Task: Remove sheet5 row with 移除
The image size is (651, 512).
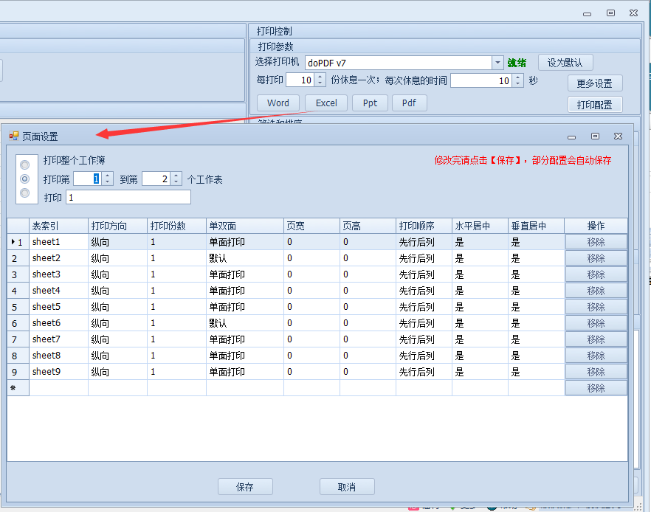Action: coord(596,307)
